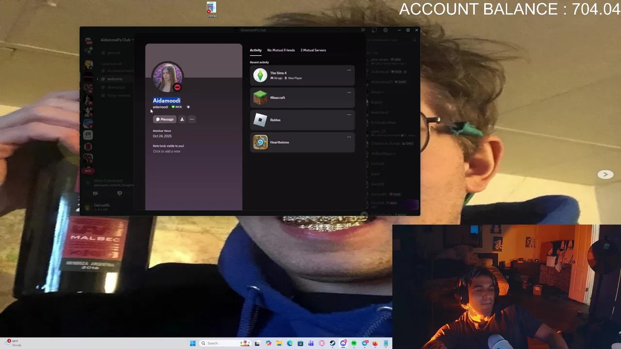Click the Roblox game icon
Image resolution: width=621 pixels, height=349 pixels.
coord(261,120)
